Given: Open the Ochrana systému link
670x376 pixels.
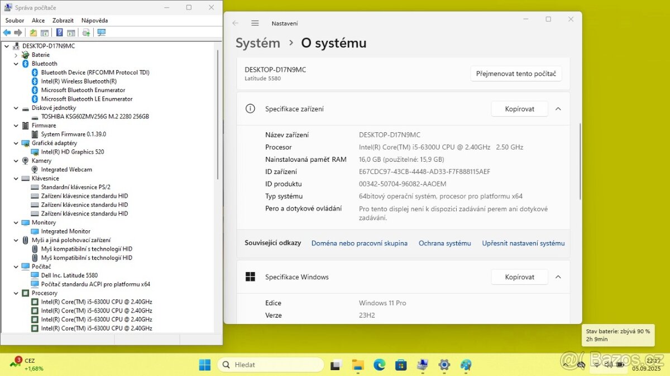Looking at the screenshot, I should tap(444, 243).
